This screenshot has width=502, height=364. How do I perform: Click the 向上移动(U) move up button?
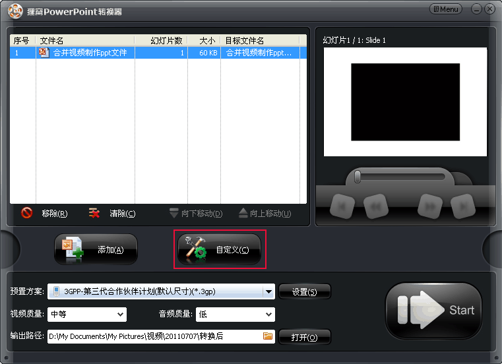[x=265, y=213]
